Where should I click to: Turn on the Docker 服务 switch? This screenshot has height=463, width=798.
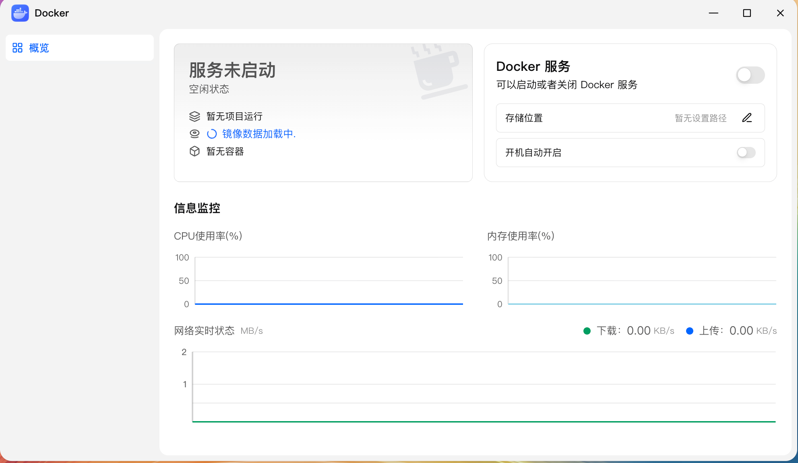[x=750, y=75]
